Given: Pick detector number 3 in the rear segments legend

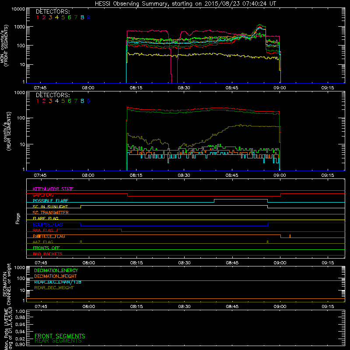Looking at the screenshot, I should (x=50, y=101).
